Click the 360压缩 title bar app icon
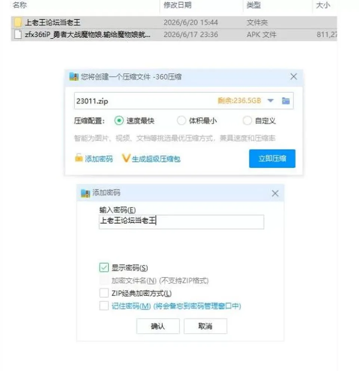Screen dimensions: 359x371 pyautogui.click(x=74, y=77)
